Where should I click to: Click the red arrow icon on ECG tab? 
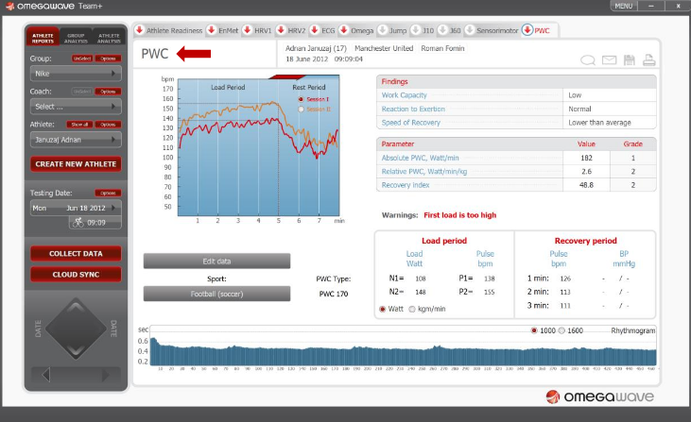pyautogui.click(x=315, y=30)
